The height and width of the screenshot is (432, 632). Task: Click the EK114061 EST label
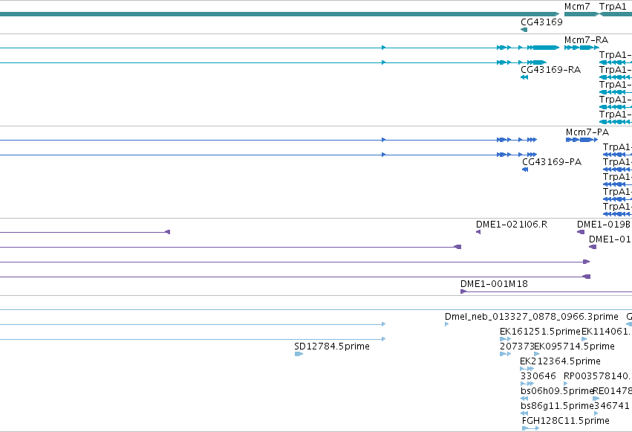(x=606, y=332)
